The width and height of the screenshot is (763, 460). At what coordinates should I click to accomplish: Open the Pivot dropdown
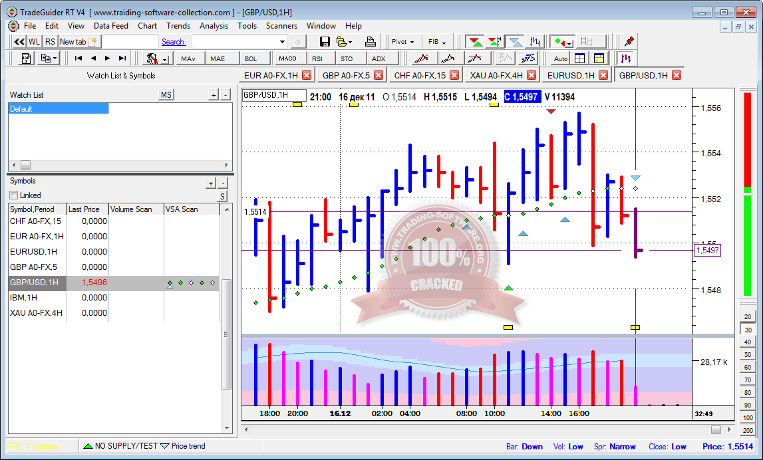click(403, 42)
